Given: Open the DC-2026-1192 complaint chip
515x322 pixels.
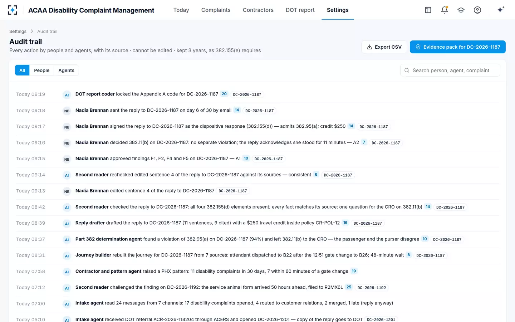Looking at the screenshot, I should pos(372,288).
